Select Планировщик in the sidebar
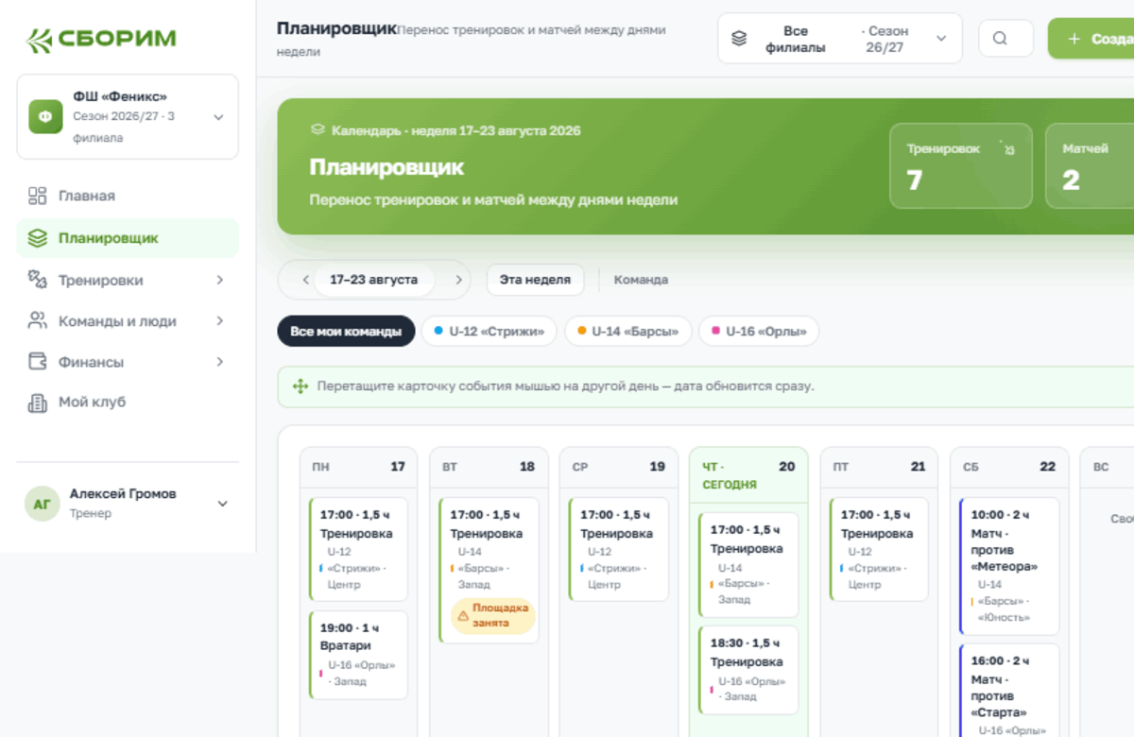 click(x=128, y=238)
